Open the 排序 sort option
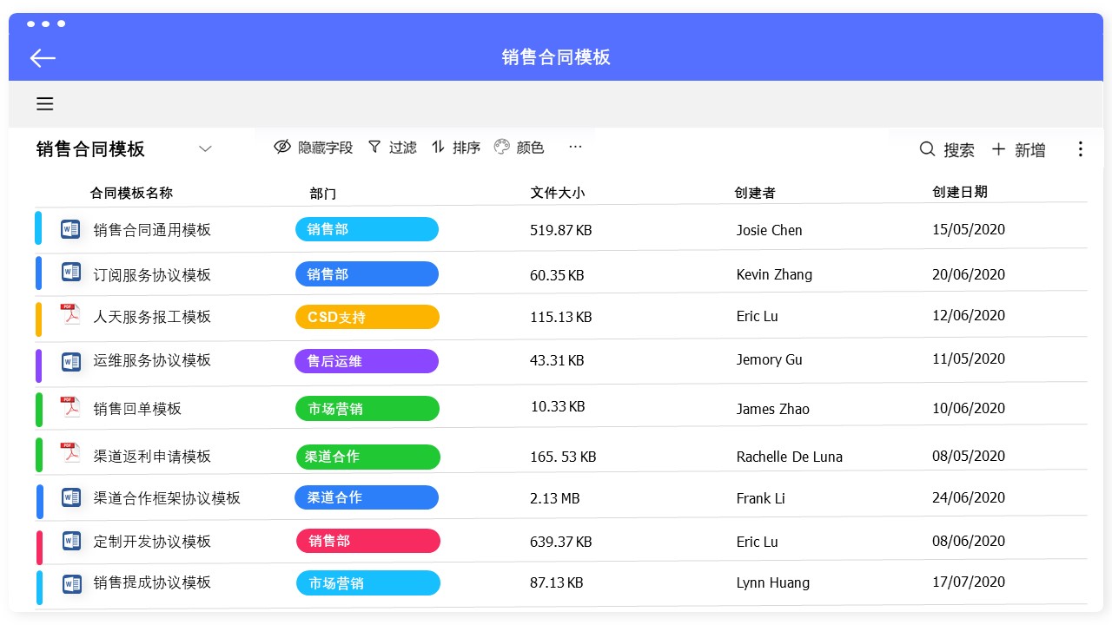 tap(456, 148)
